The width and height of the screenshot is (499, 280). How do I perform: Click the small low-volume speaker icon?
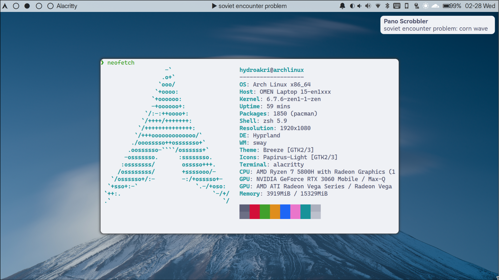tap(359, 6)
